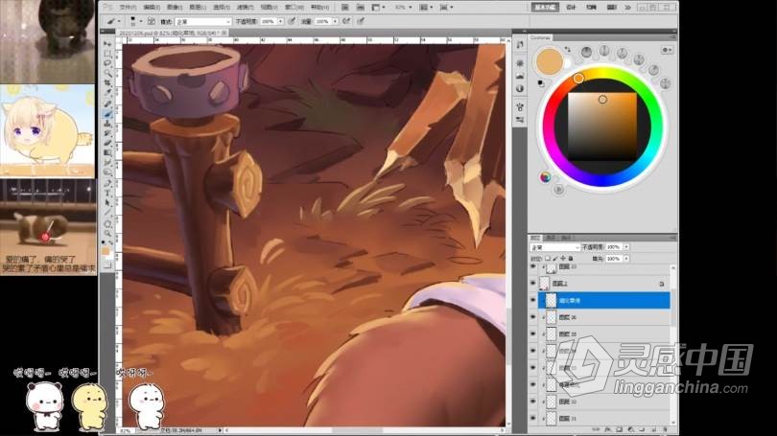Open the 编辑 menu

(x=152, y=8)
